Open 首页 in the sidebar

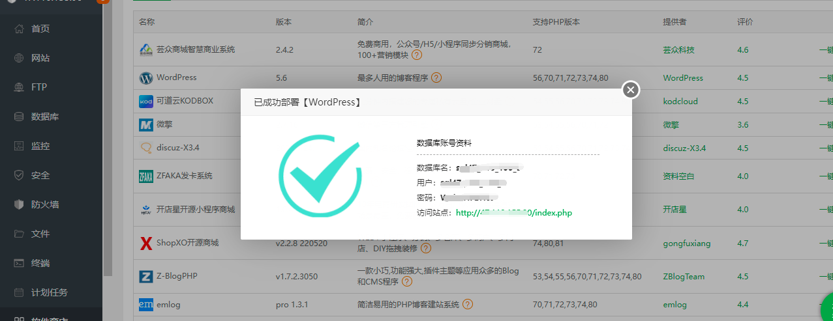click(x=40, y=29)
